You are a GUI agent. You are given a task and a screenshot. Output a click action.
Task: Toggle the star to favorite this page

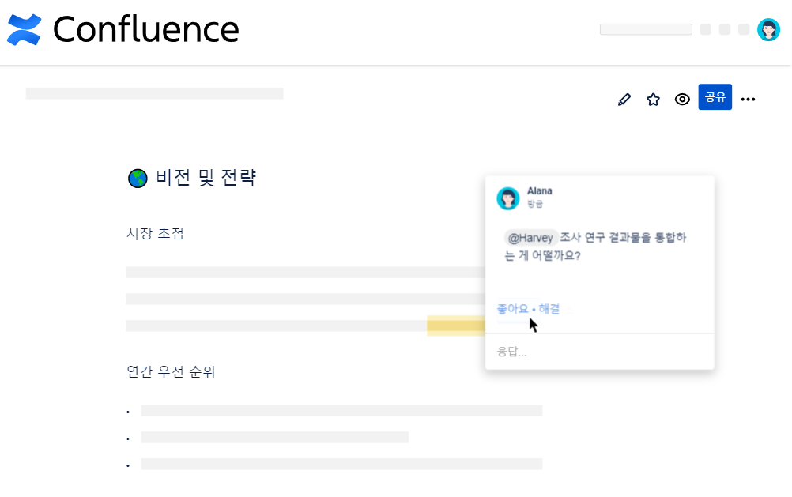pos(653,98)
